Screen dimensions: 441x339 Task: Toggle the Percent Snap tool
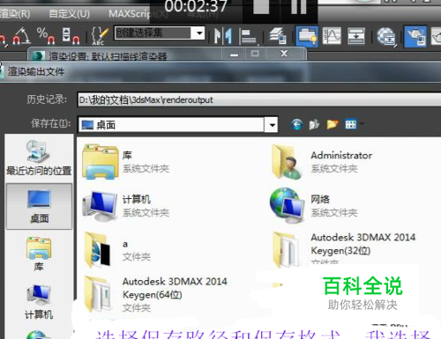pos(46,36)
